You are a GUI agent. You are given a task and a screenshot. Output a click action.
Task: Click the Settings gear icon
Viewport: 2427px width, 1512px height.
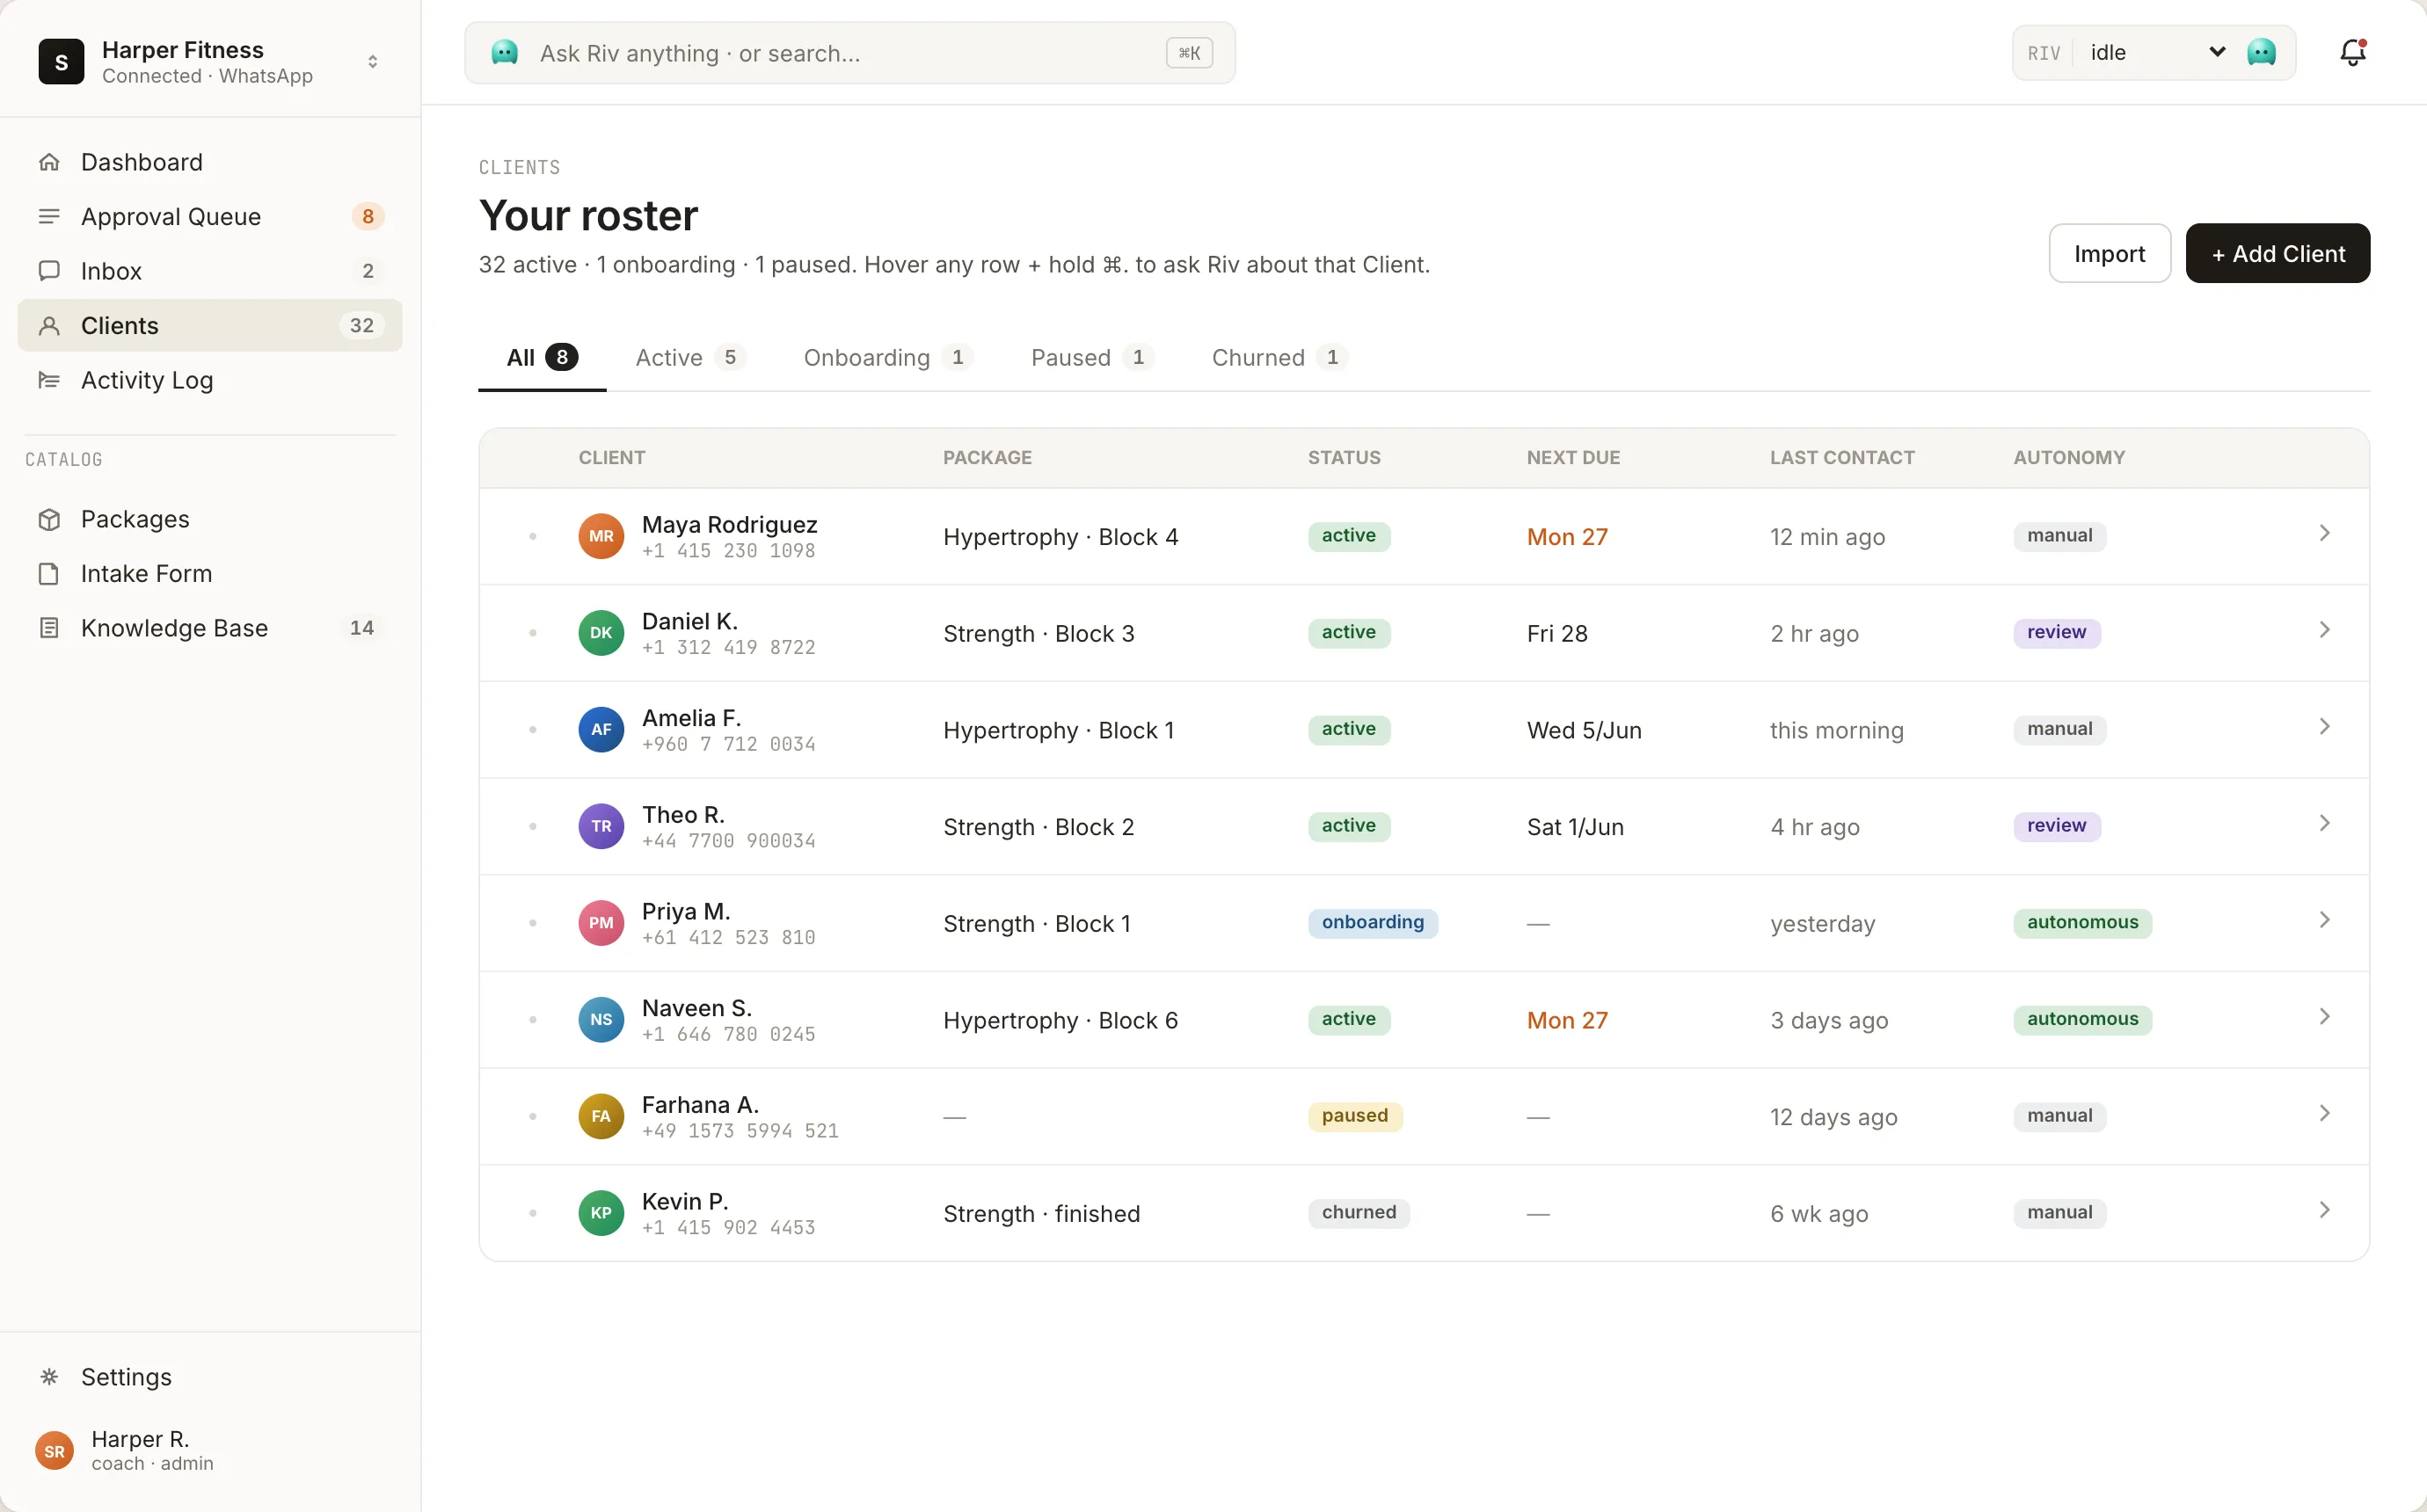point(49,1377)
